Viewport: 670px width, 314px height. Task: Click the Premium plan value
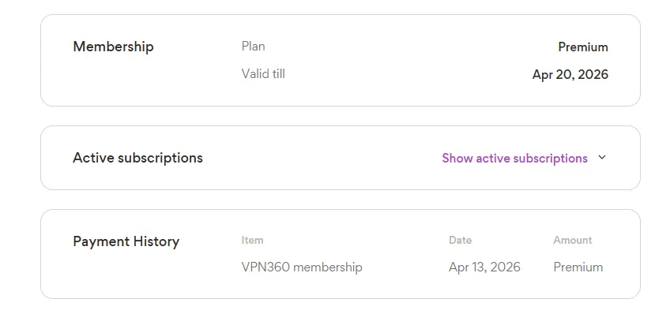pyautogui.click(x=583, y=47)
